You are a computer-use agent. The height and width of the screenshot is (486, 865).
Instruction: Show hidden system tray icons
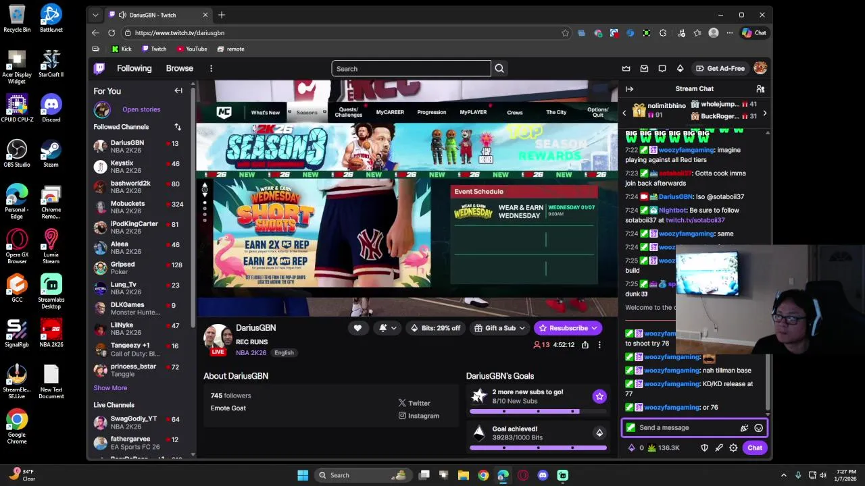783,475
